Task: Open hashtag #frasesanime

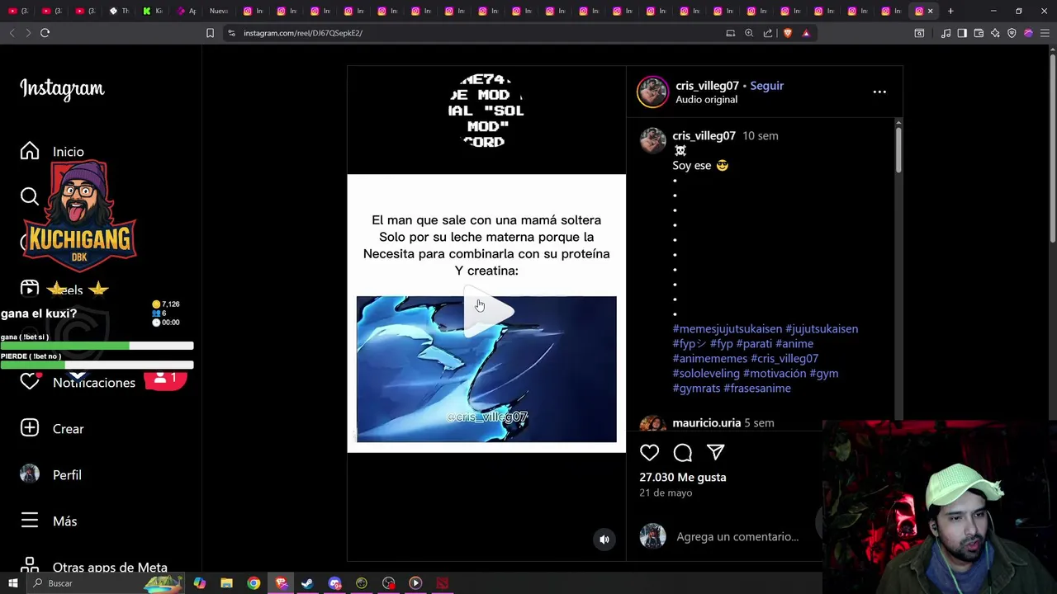Action: click(757, 388)
